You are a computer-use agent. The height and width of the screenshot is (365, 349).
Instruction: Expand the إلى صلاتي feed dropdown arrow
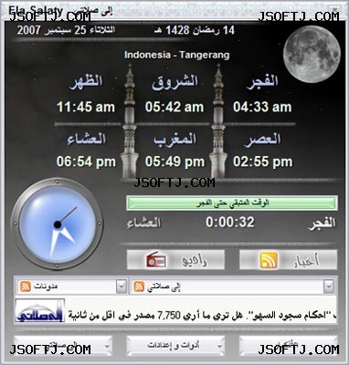329,287
